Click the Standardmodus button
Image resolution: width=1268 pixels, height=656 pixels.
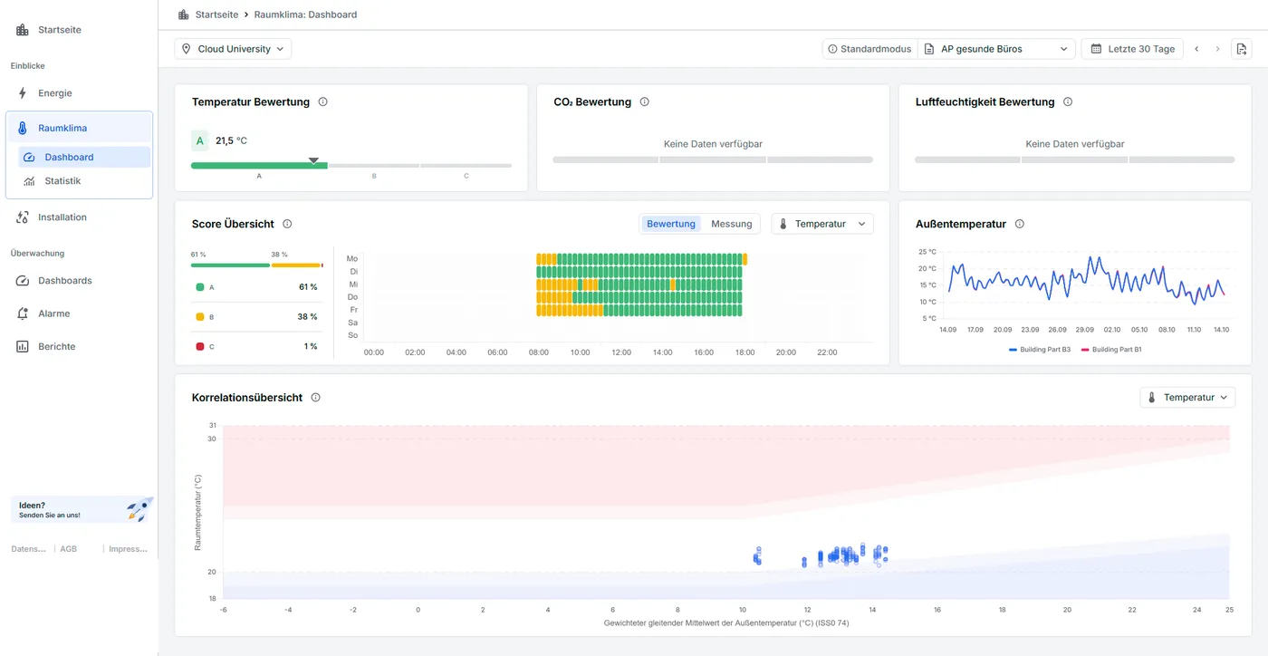tap(869, 49)
